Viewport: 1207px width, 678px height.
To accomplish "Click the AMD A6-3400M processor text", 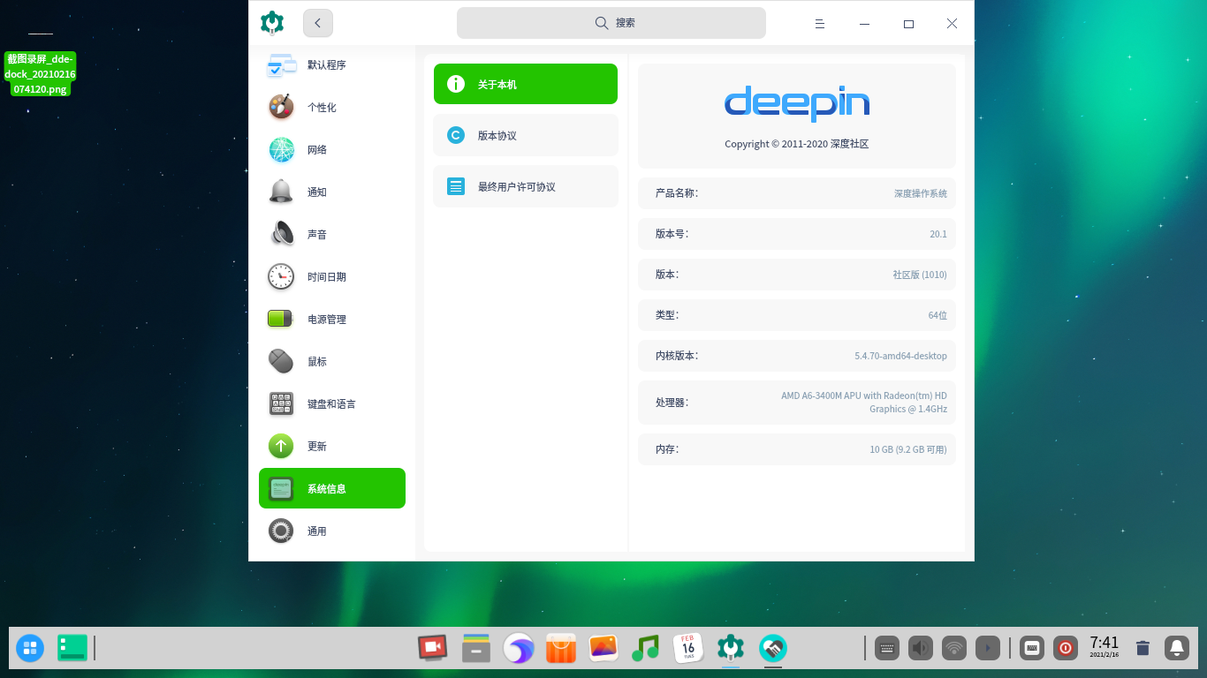I will tap(863, 403).
